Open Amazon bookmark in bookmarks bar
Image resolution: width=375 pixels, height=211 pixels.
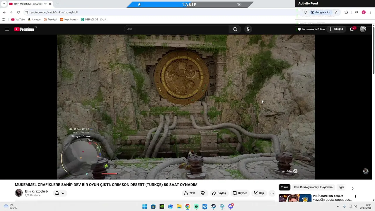[34, 20]
